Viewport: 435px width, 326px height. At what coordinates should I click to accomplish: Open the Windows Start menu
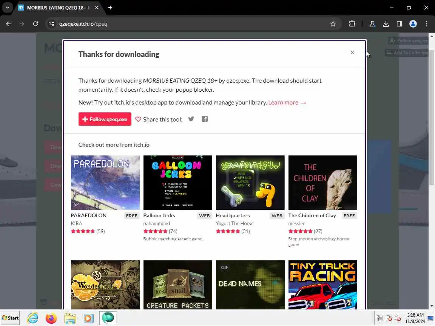tap(10, 318)
